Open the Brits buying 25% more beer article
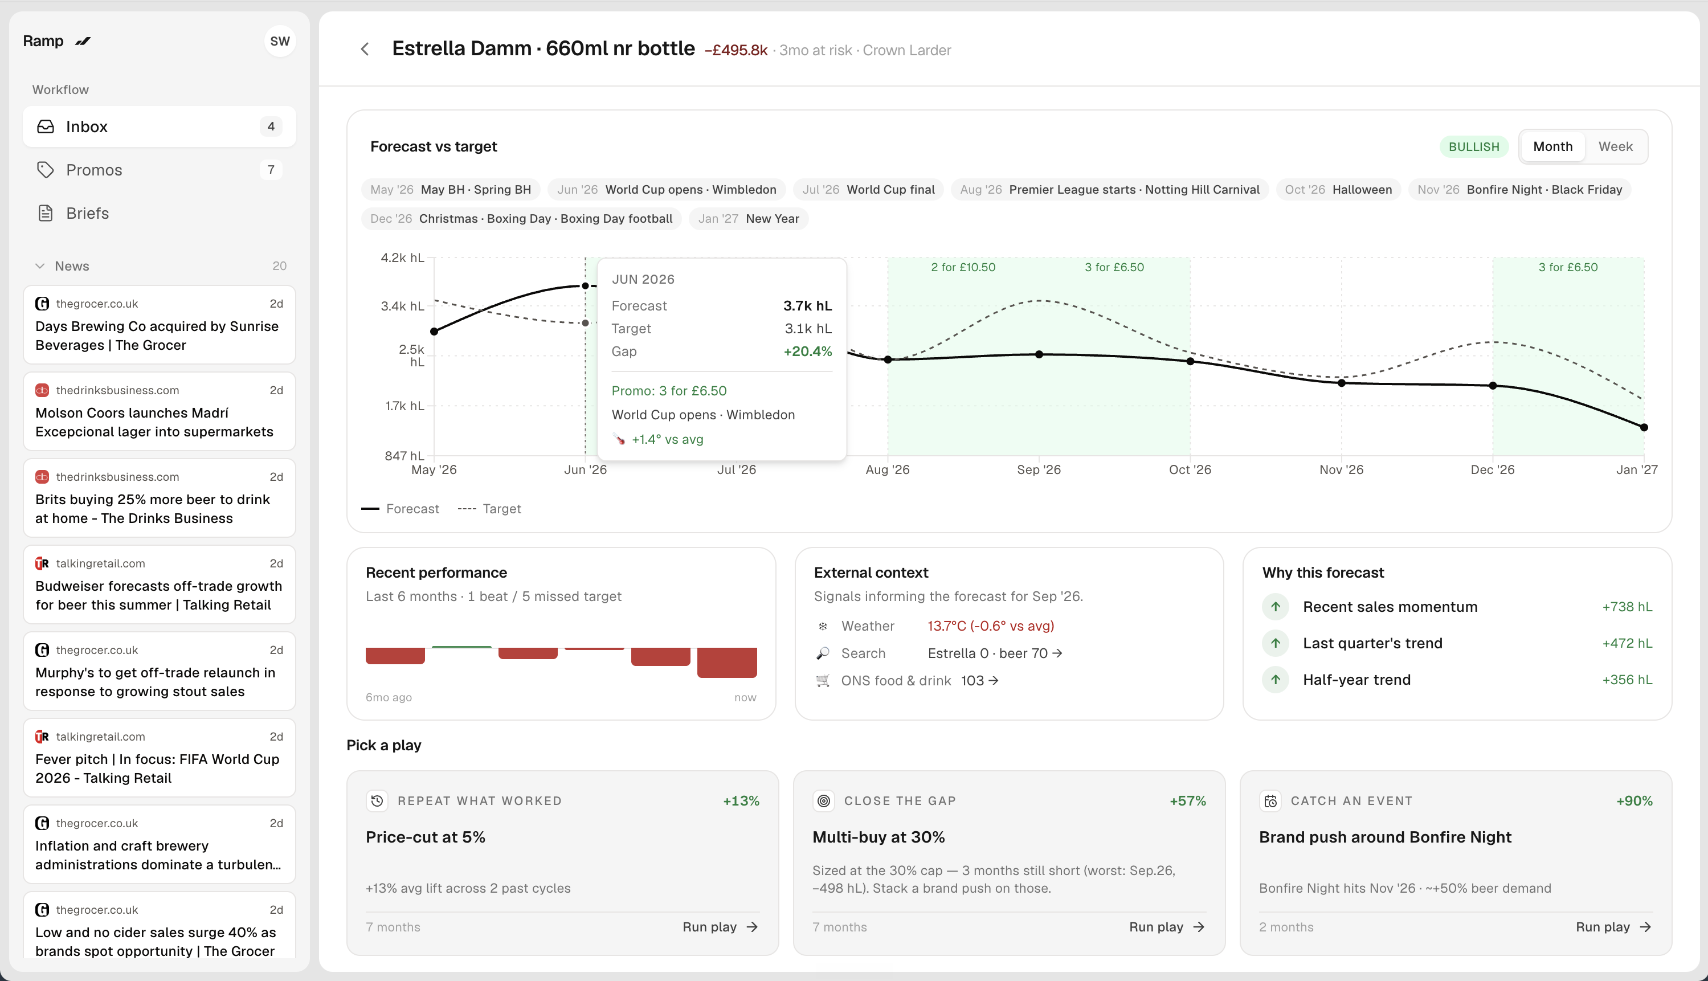This screenshot has height=981, width=1708. 159,498
